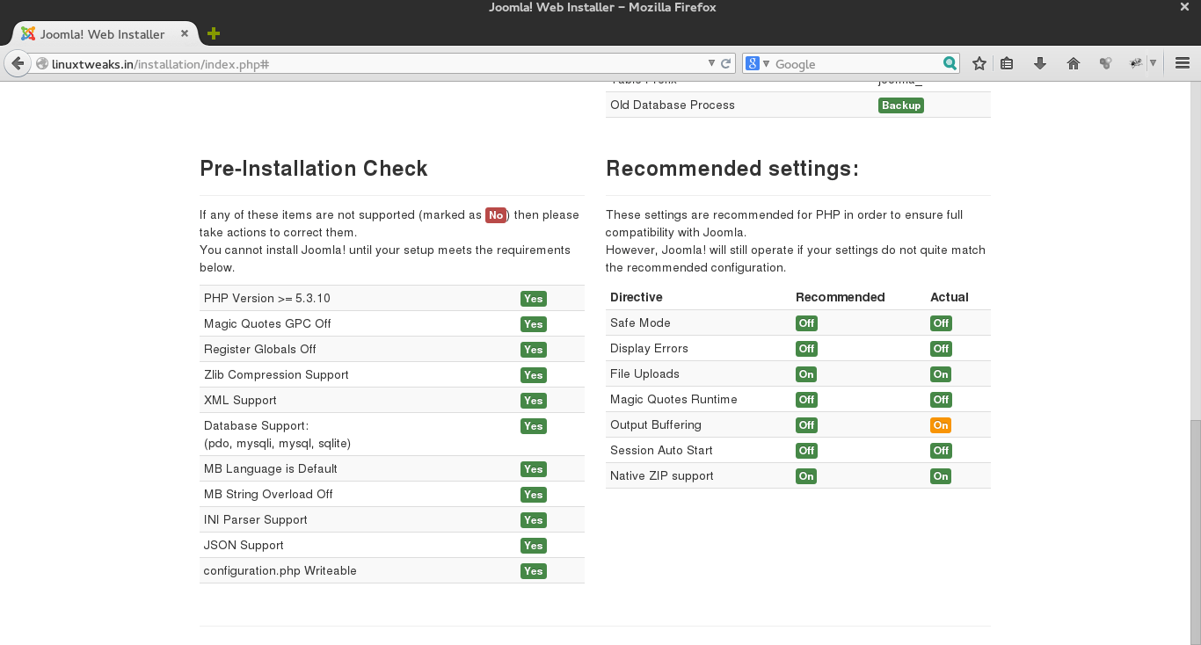The width and height of the screenshot is (1201, 645).
Task: Close the Joomla! Web Installer tab
Action: (x=185, y=33)
